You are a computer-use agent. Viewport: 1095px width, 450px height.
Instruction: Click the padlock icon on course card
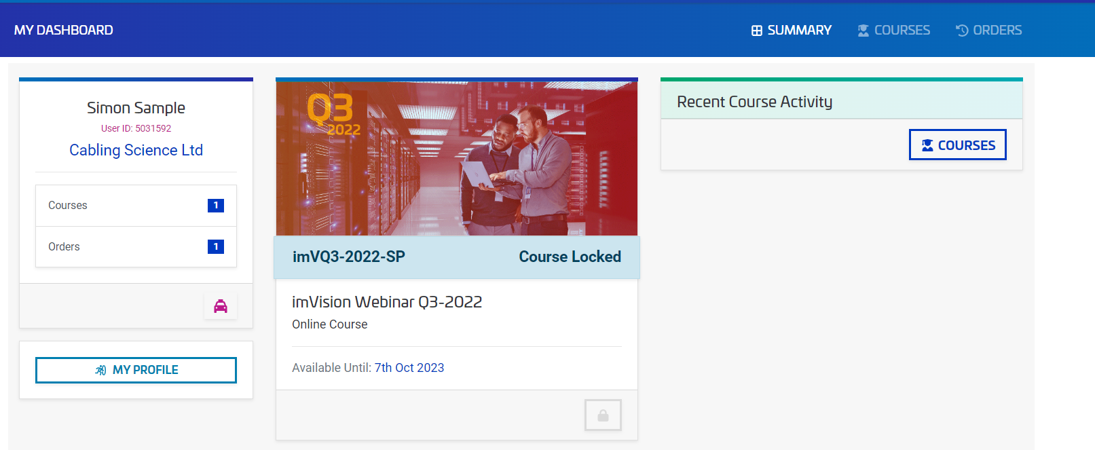[x=603, y=415]
